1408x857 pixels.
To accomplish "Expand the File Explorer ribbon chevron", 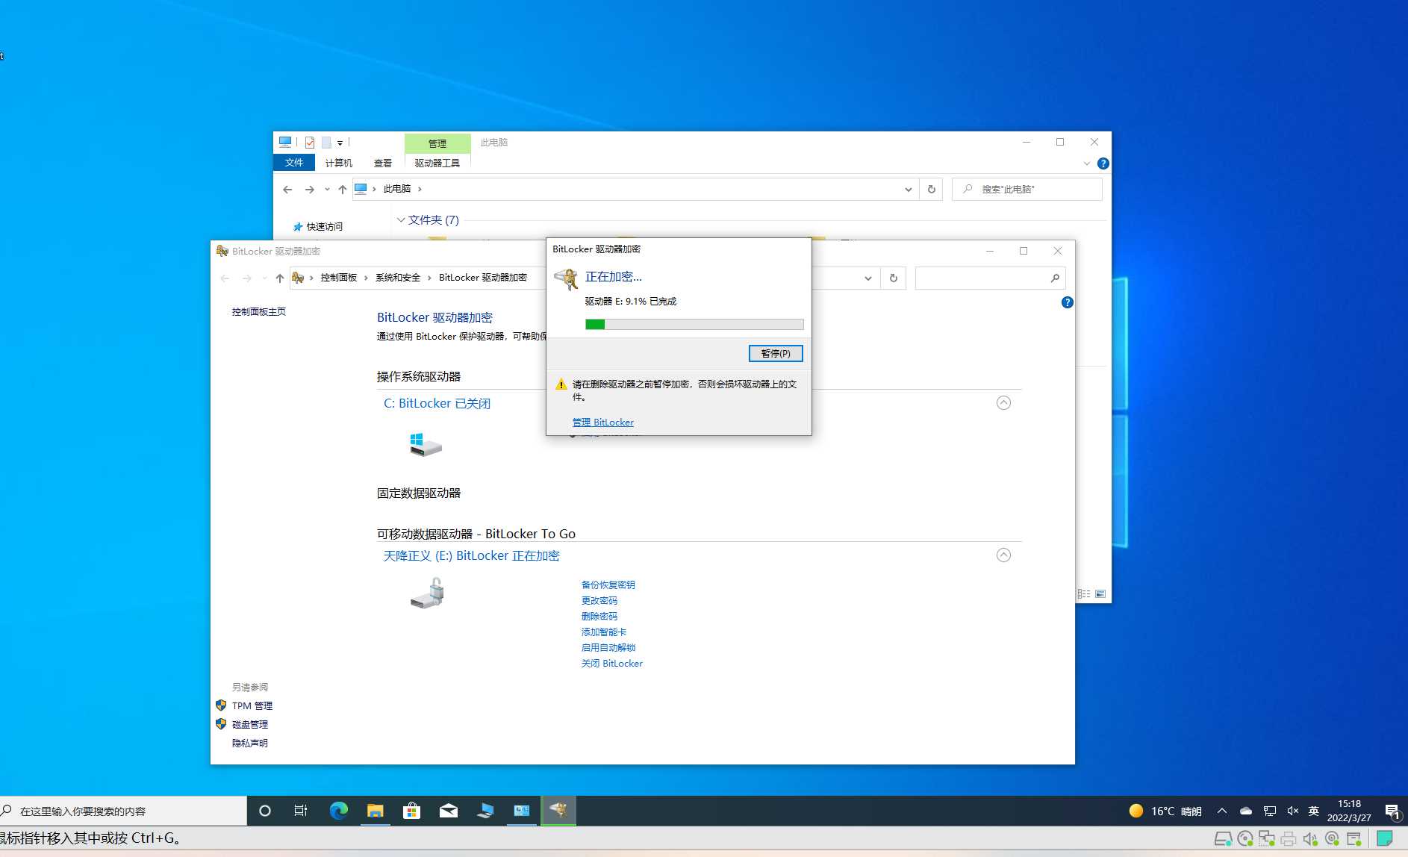I will (1086, 163).
